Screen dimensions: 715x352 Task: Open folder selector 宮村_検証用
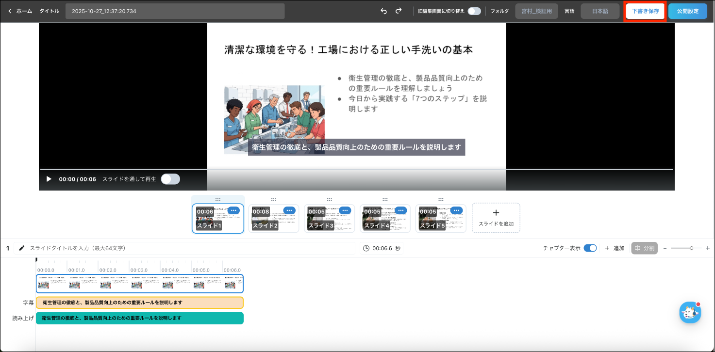[x=536, y=11]
